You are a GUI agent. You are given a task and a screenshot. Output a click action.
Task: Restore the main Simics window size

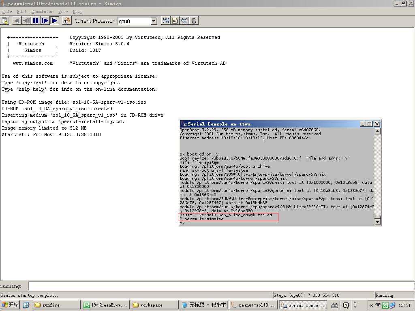point(403,3)
